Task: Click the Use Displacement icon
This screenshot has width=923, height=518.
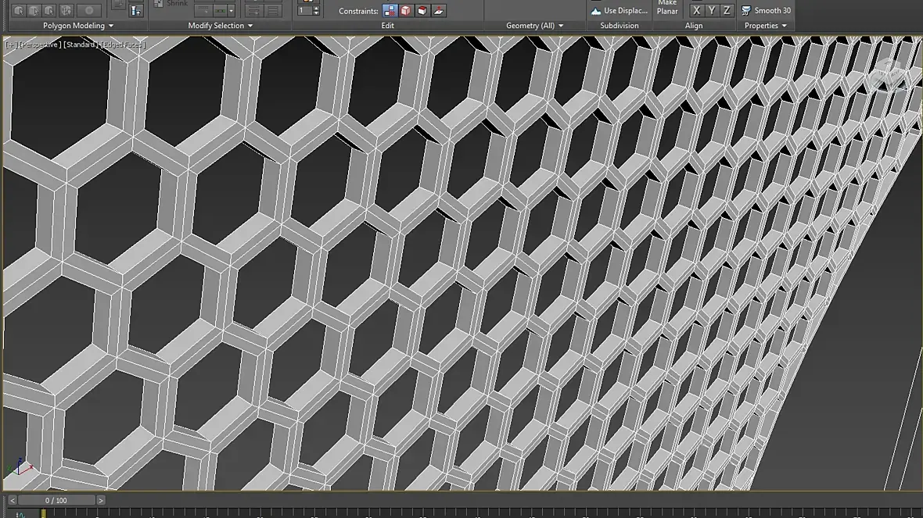Action: tap(596, 11)
